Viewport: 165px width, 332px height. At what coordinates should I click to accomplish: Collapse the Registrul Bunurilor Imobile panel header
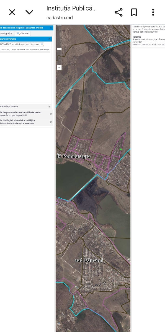tap(51, 28)
